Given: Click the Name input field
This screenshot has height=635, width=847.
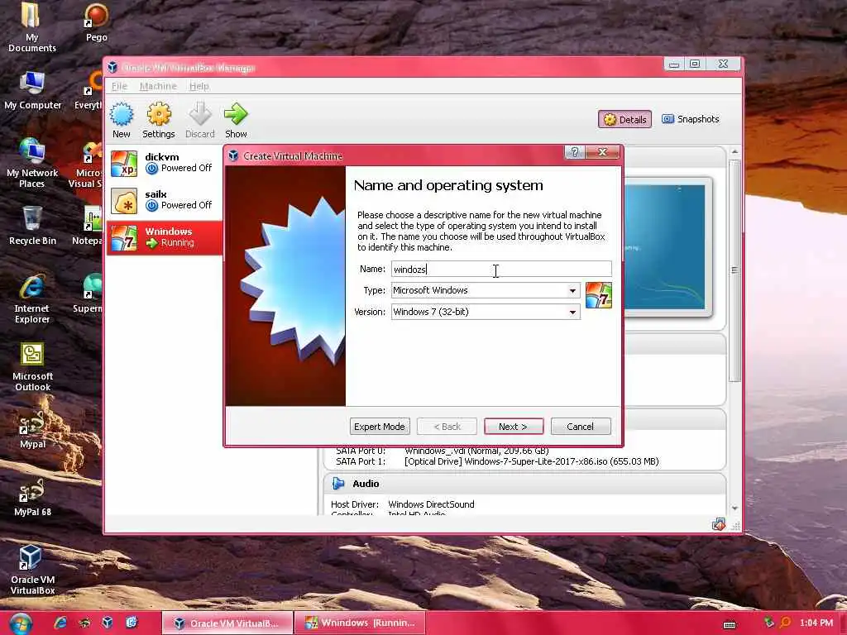Looking at the screenshot, I should click(x=501, y=269).
